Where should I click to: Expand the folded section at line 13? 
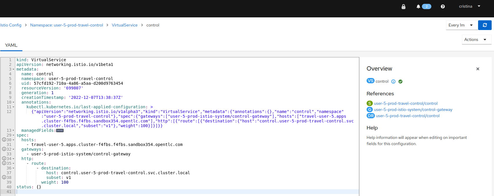tap(14, 131)
